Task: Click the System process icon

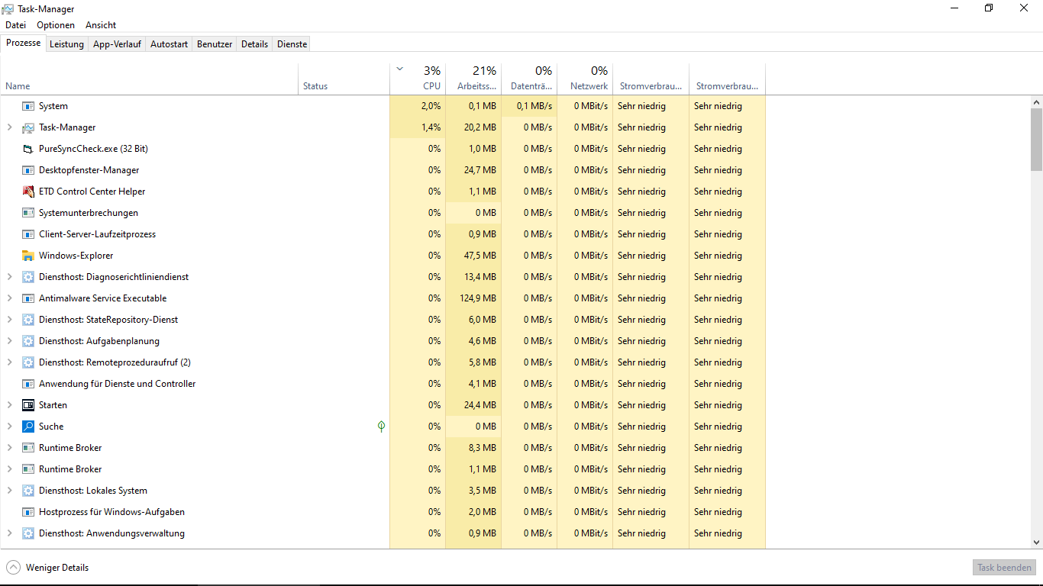Action: (x=28, y=106)
